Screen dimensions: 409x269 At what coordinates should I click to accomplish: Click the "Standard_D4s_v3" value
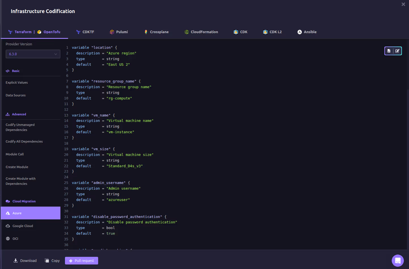tap(125, 166)
